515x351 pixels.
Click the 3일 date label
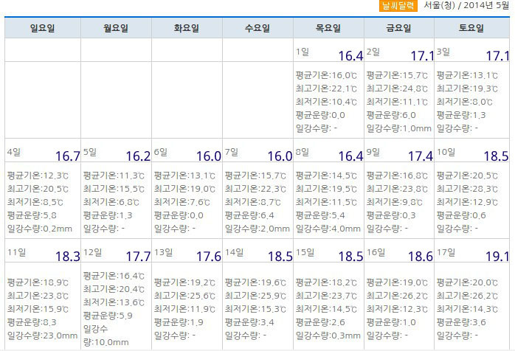pyautogui.click(x=443, y=52)
